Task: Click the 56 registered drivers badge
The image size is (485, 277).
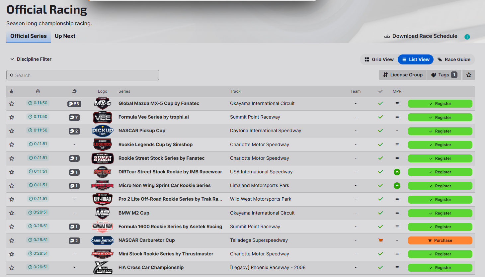Action: 74,104
